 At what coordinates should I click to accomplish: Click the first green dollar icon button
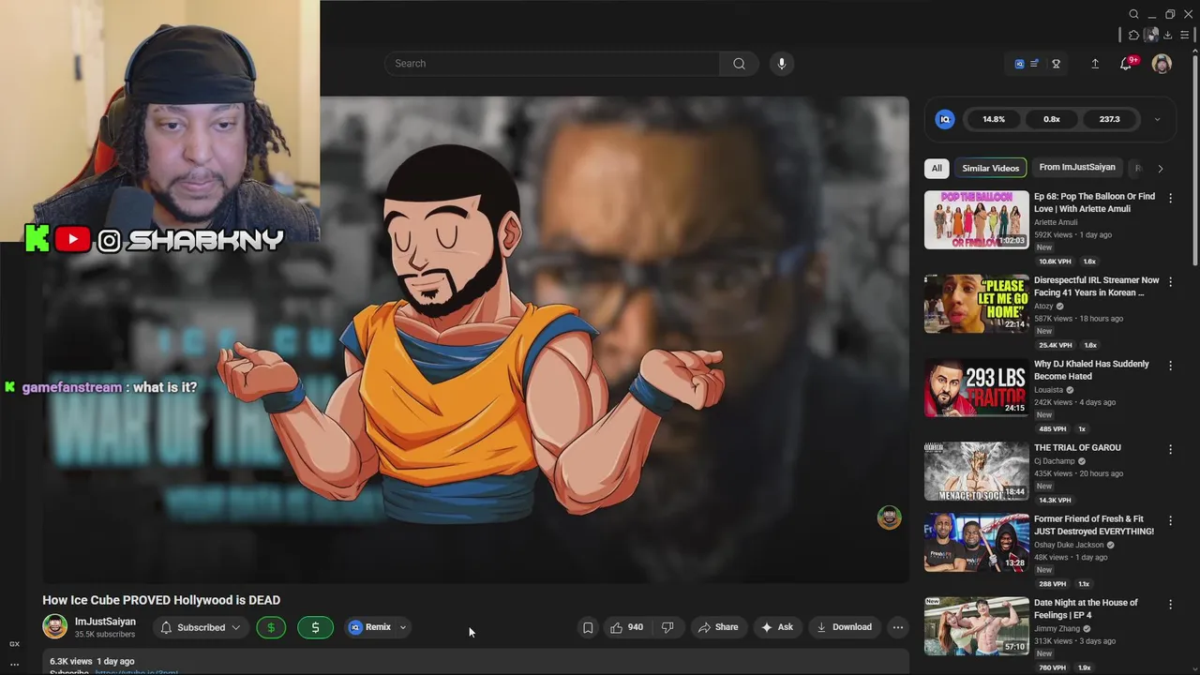click(x=271, y=627)
